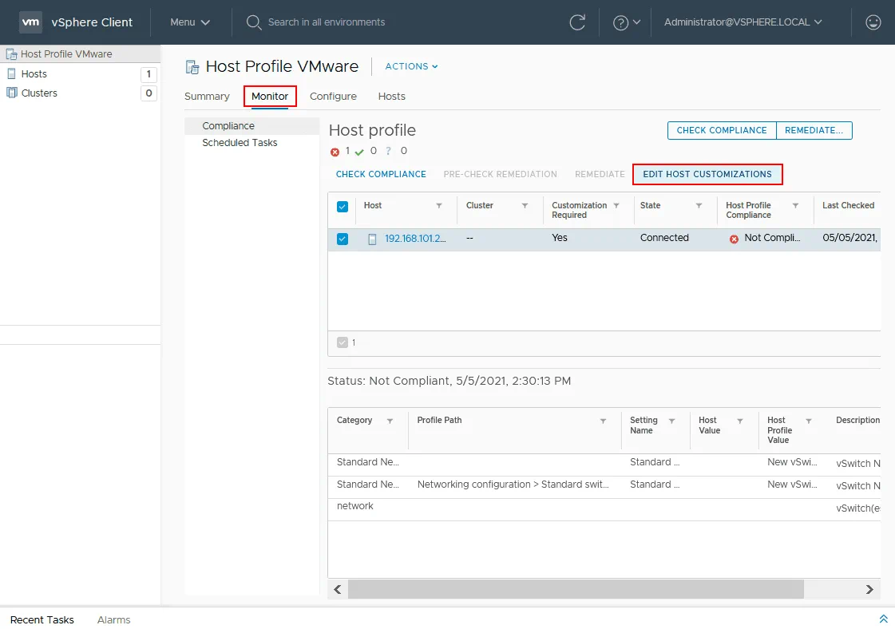895x629 pixels.
Task: Click the State column filter icon
Action: [x=699, y=206]
